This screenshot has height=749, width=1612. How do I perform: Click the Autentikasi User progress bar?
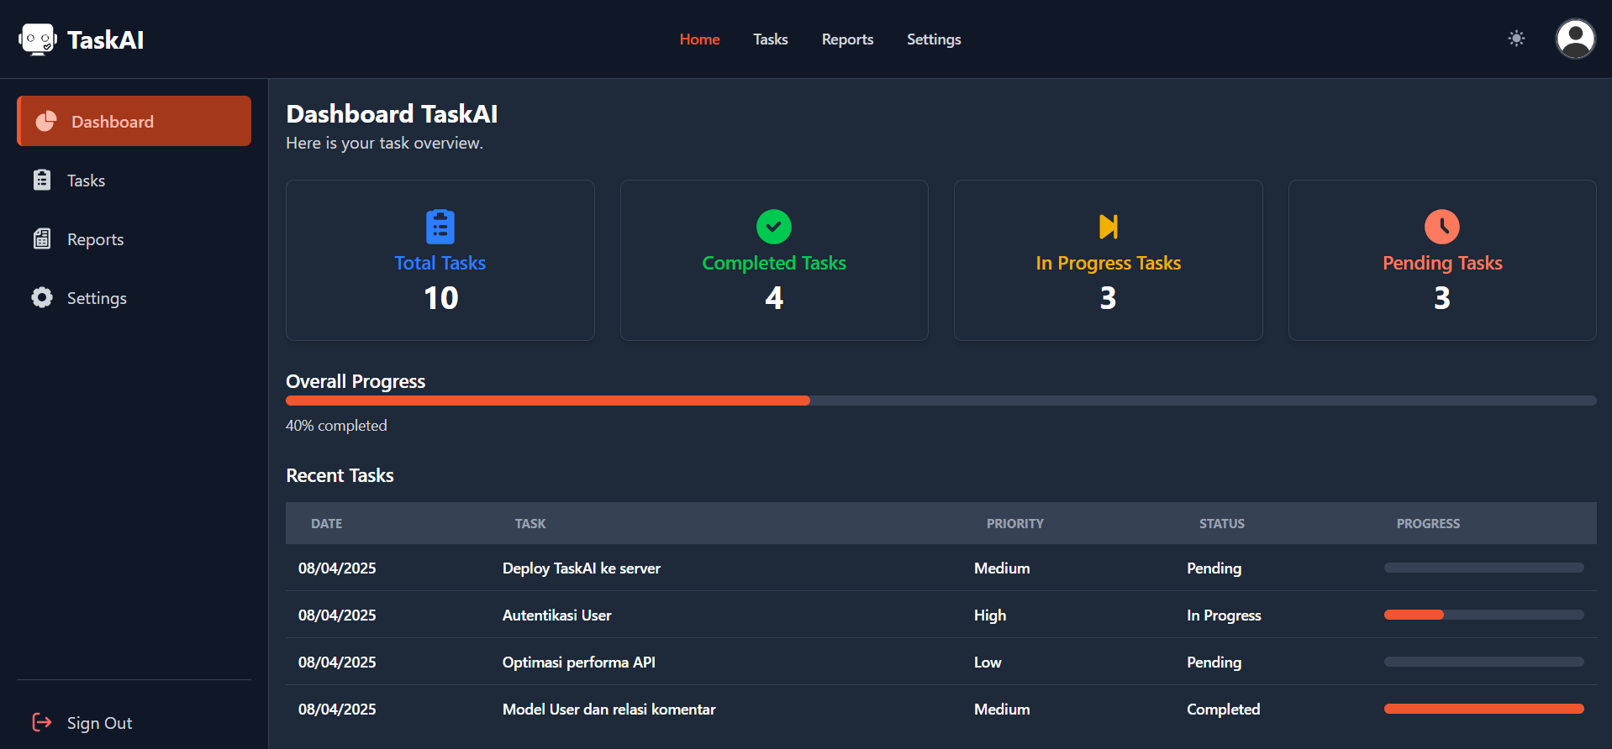(x=1483, y=615)
